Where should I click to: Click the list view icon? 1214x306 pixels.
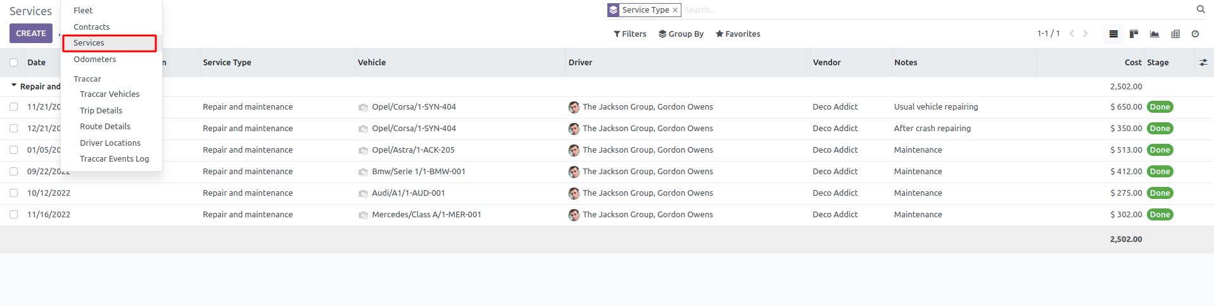pos(1113,34)
